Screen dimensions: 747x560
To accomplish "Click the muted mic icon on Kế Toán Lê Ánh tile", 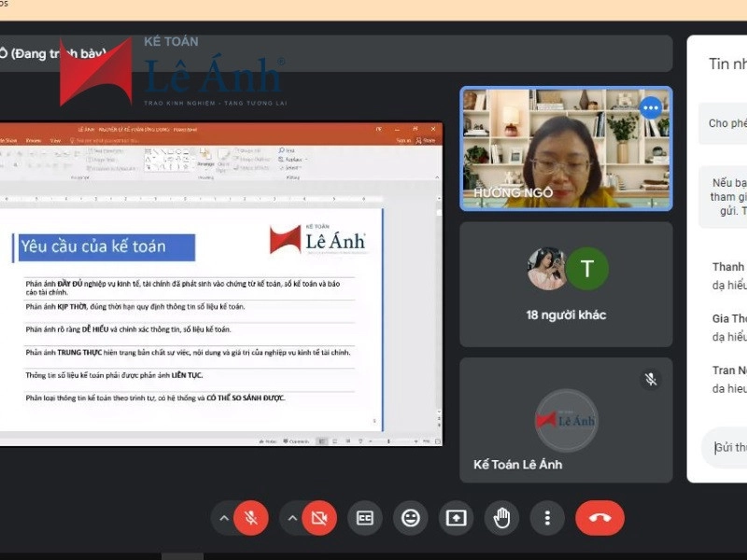I will point(651,379).
